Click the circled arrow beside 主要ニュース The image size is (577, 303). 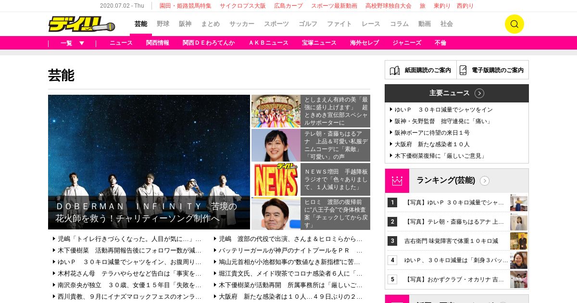(479, 93)
